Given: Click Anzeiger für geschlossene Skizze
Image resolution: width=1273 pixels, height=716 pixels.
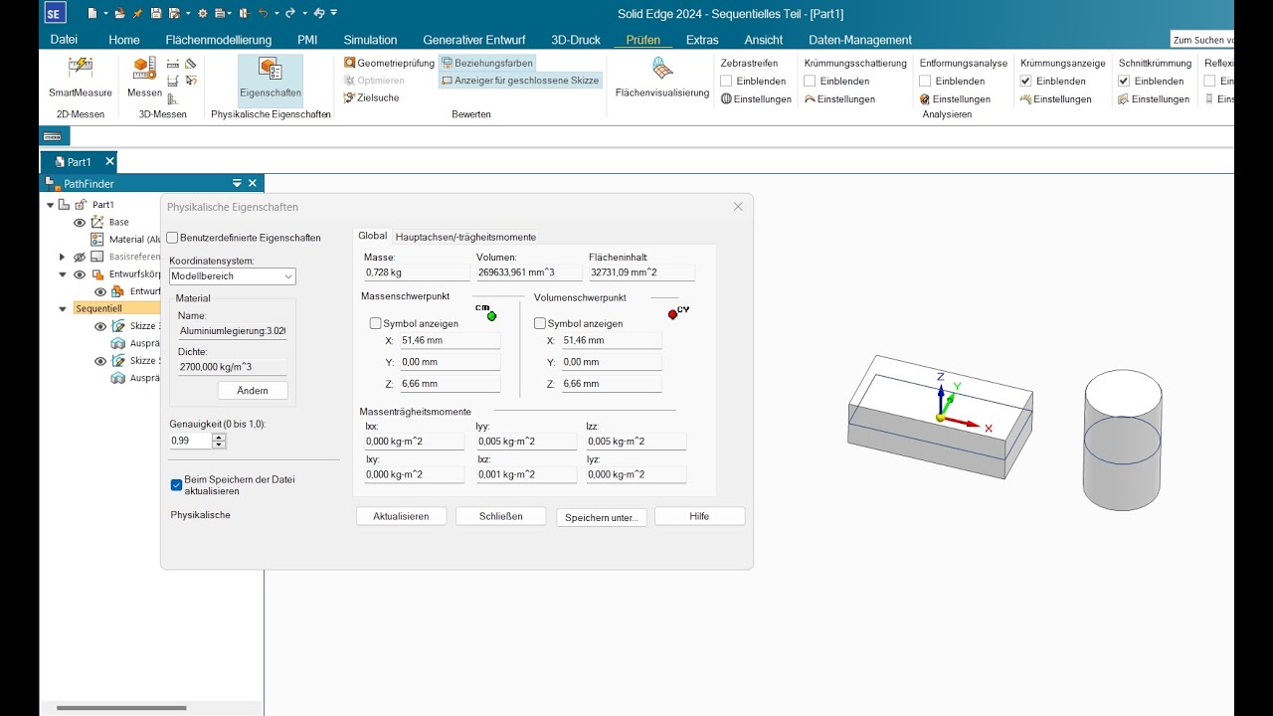Looking at the screenshot, I should [x=520, y=81].
